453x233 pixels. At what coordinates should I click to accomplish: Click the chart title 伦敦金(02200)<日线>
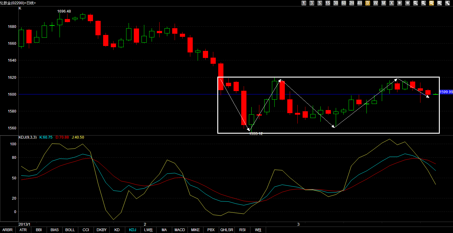coord(18,3)
